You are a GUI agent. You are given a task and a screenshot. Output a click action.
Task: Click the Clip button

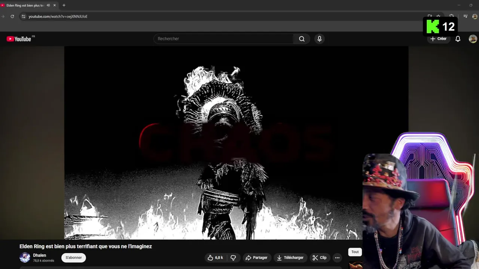(x=320, y=257)
